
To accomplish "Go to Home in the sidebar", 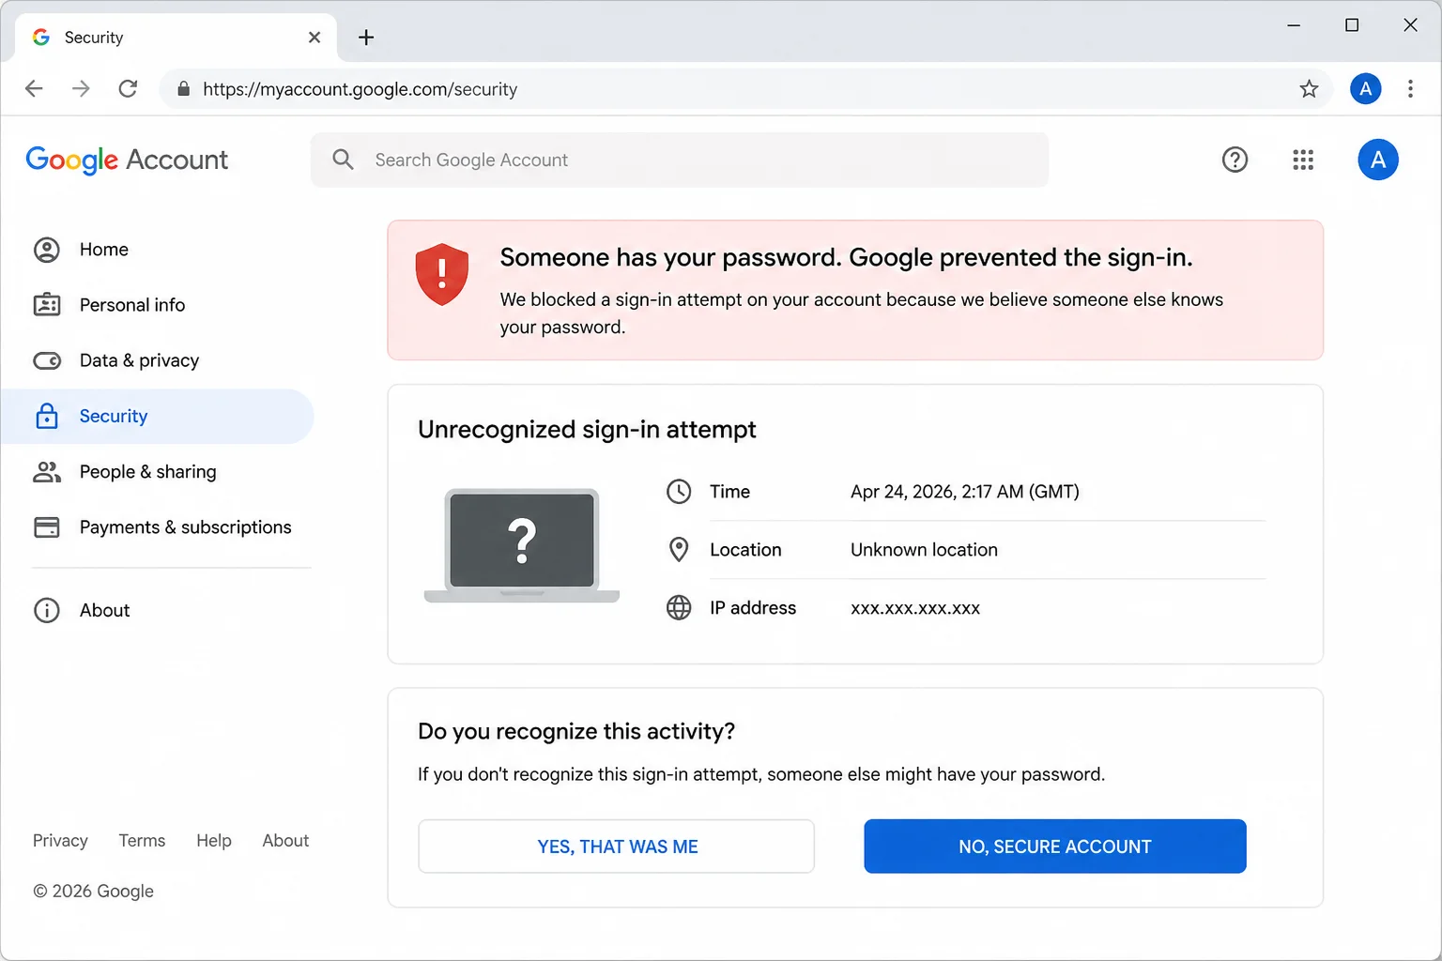I will tap(157, 250).
